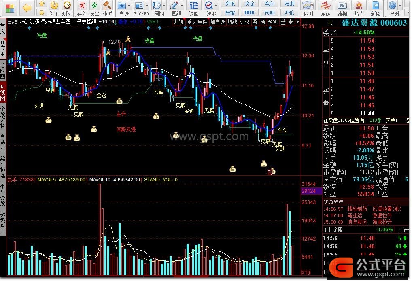The width and height of the screenshot is (412, 281).
Task: Expand the 自选 dropdown arrow
Action: click(x=129, y=5)
